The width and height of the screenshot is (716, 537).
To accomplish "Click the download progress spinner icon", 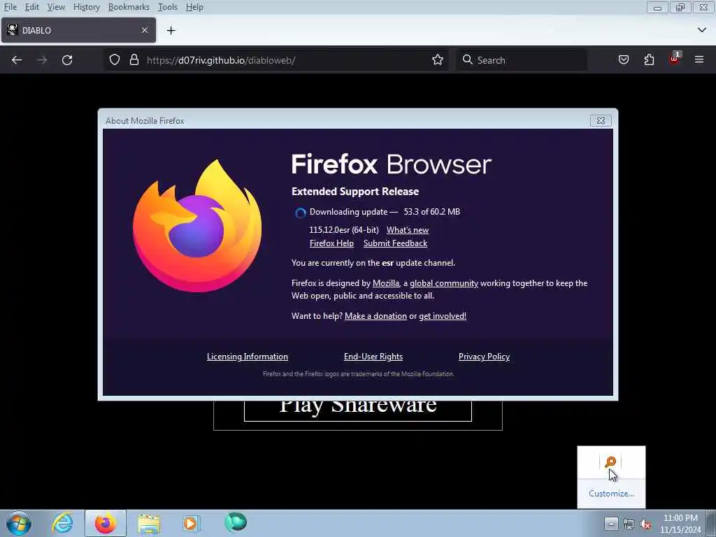I will [301, 213].
